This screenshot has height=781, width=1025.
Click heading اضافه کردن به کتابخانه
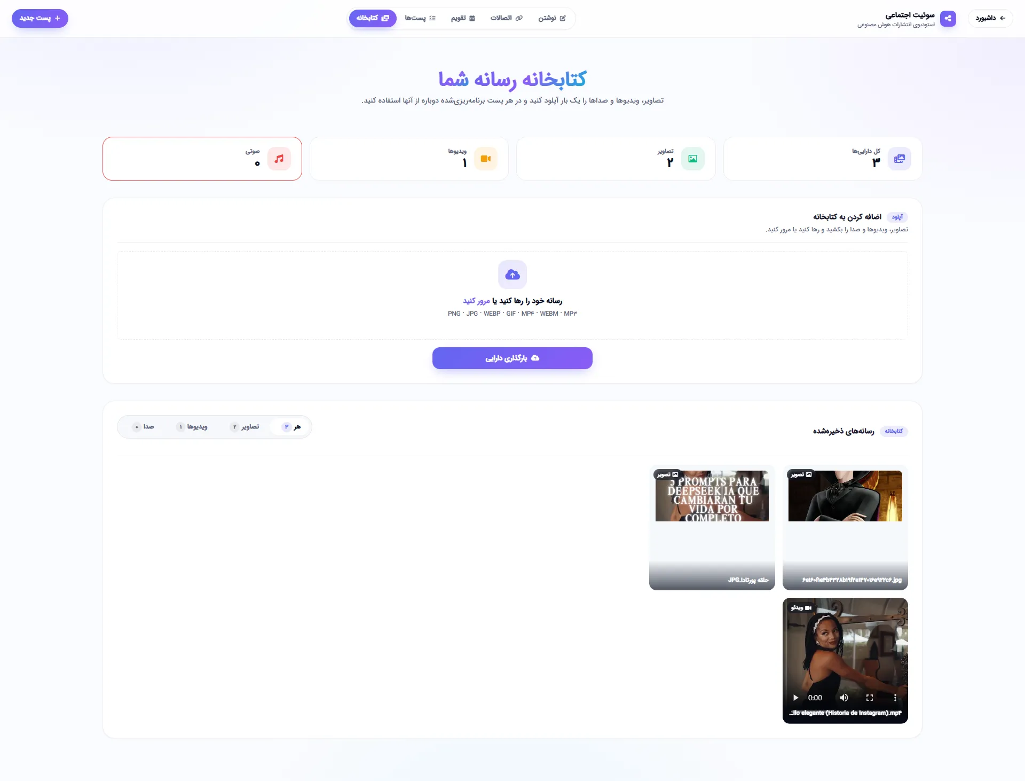coord(847,217)
